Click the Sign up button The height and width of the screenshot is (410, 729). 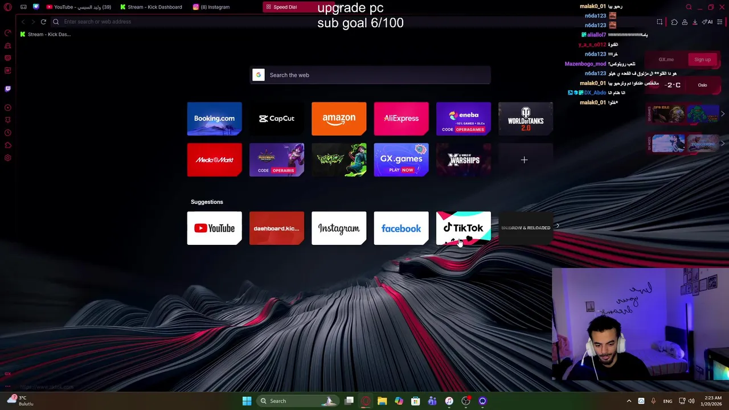click(x=702, y=59)
